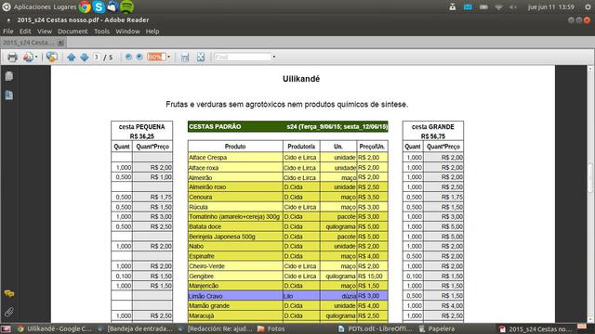Click the Uilikandé page title
The image size is (595, 334).
point(301,79)
